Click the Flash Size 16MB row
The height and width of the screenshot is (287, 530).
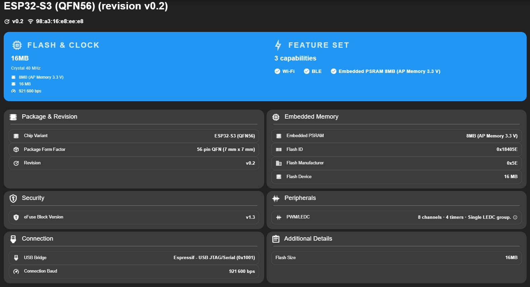[x=396, y=258]
